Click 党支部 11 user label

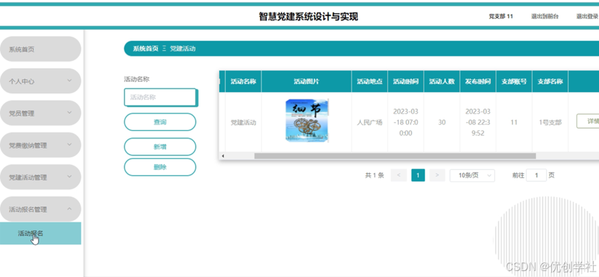(x=500, y=17)
